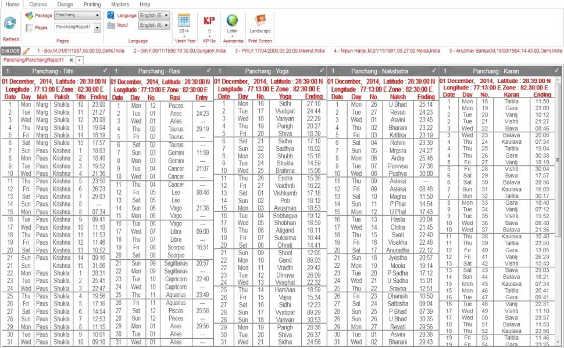Viewport: 564px width, 348px height.
Task: Select profile 1 - Boy, Delhi
Action: point(81,51)
